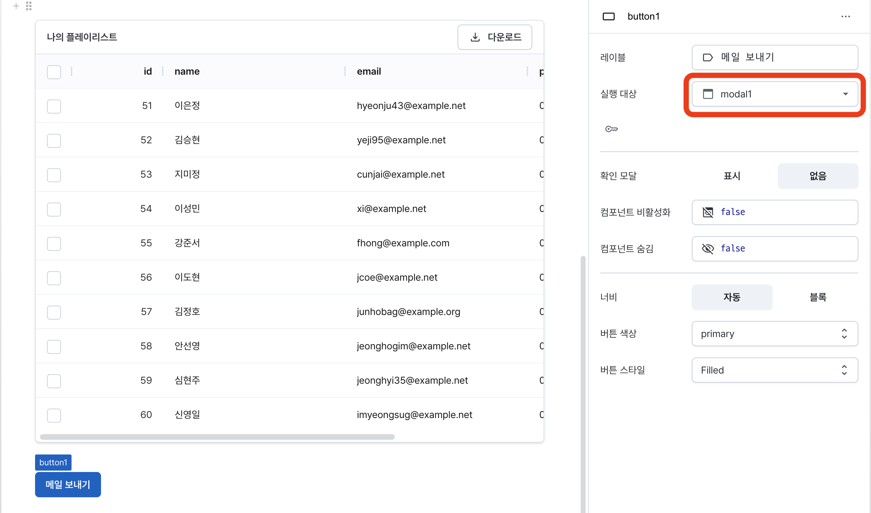Click the id column header
The width and height of the screenshot is (871, 513).
coord(148,71)
